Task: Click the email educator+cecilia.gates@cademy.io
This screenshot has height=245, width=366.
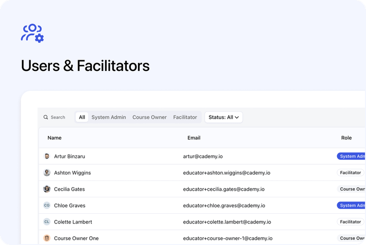Action: (224, 189)
